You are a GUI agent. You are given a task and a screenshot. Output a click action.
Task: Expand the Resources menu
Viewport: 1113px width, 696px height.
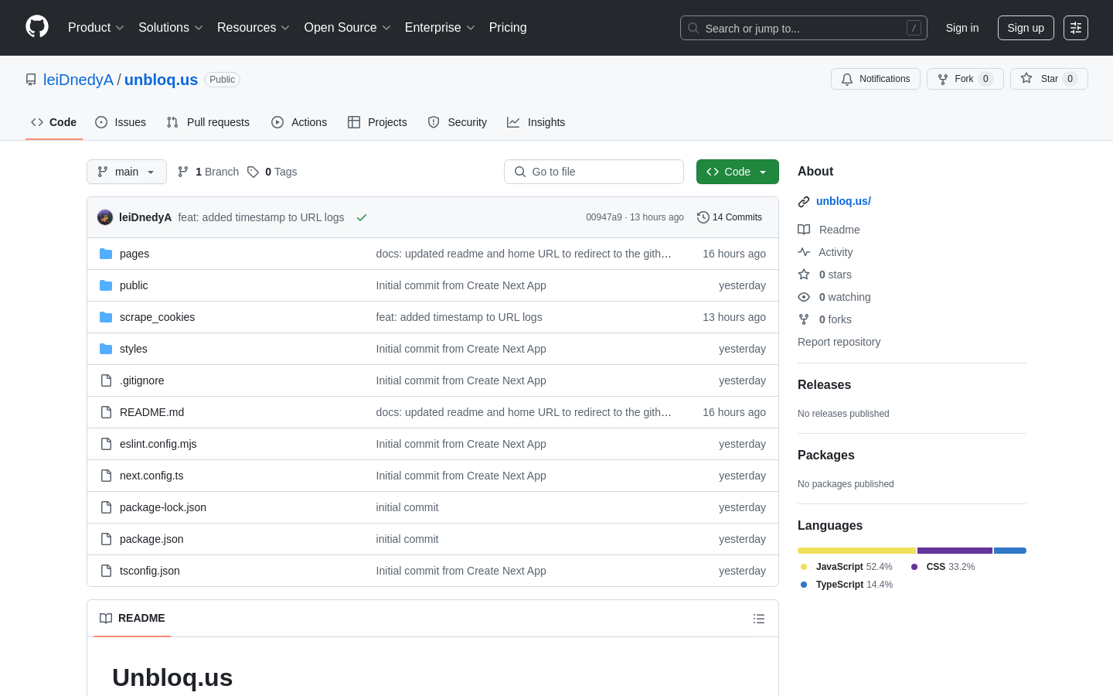coord(254,28)
